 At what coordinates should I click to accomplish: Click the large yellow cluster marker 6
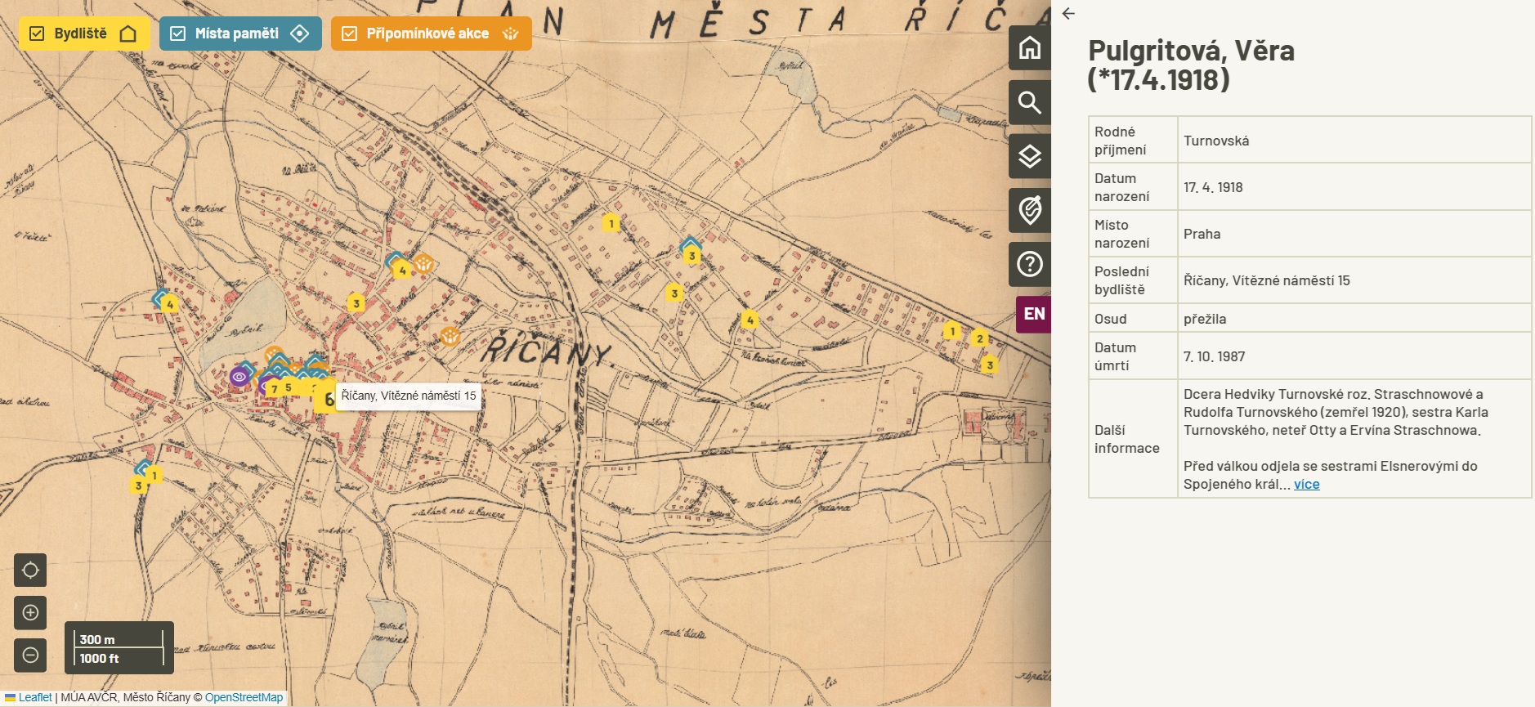point(325,399)
